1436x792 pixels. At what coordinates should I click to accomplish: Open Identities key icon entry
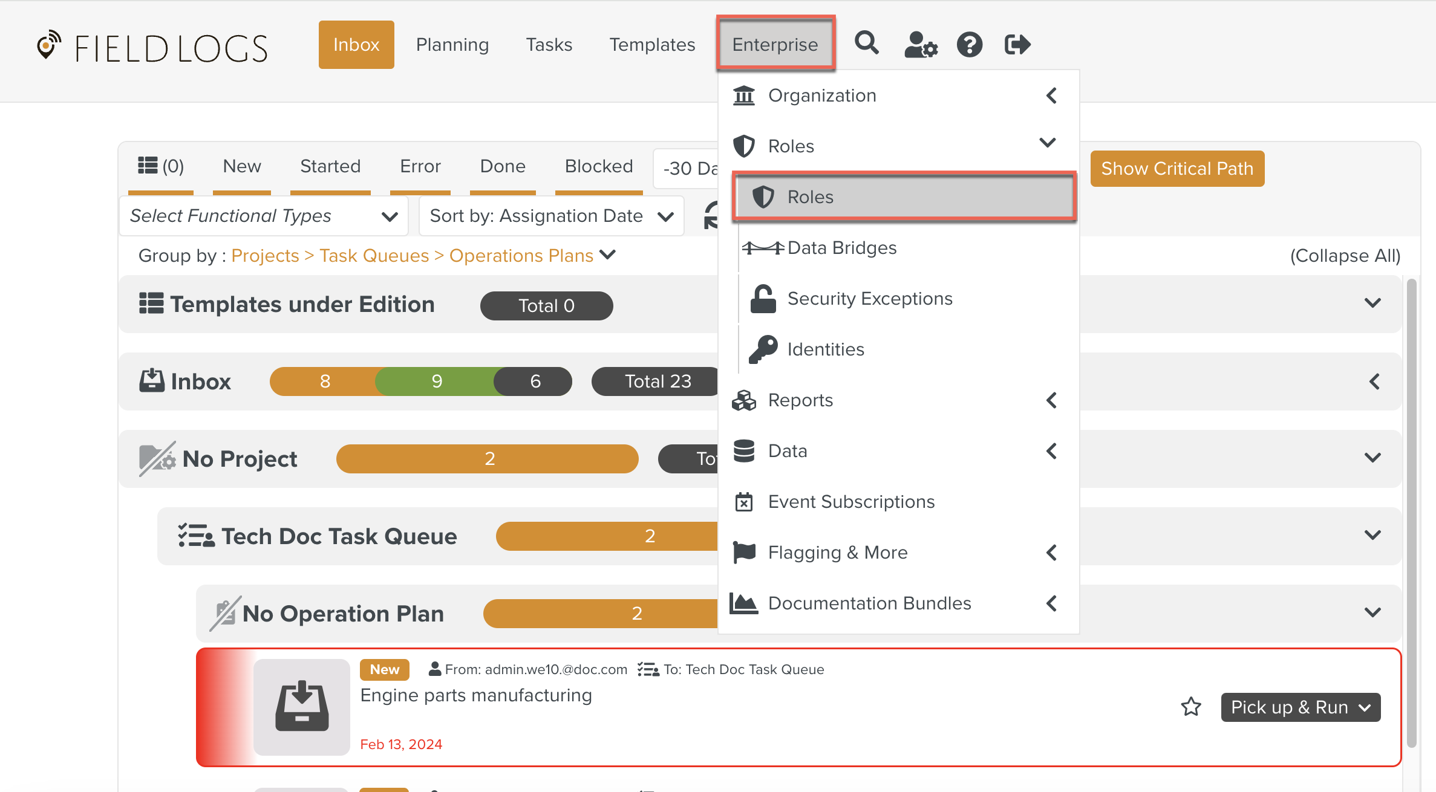825,349
